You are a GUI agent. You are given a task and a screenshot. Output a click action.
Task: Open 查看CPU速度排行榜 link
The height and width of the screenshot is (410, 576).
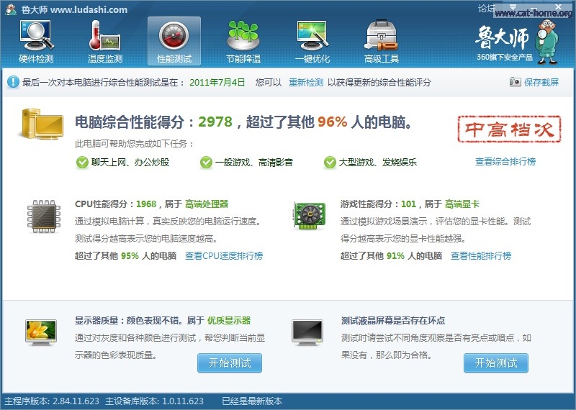click(224, 256)
